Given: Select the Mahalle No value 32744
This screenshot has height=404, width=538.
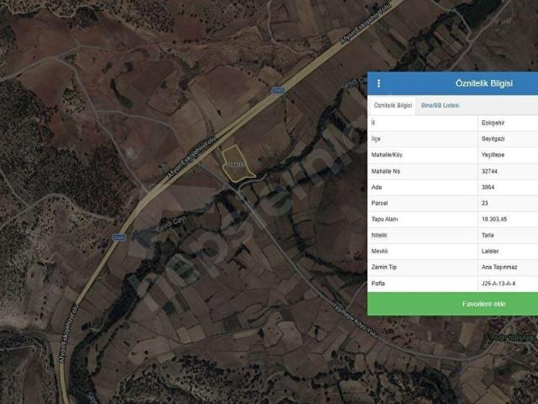Looking at the screenshot, I should point(489,171).
